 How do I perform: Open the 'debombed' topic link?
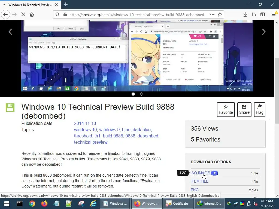(148, 136)
